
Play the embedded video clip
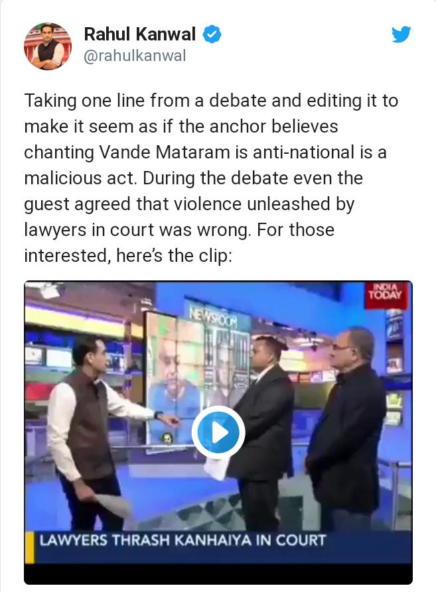218,432
